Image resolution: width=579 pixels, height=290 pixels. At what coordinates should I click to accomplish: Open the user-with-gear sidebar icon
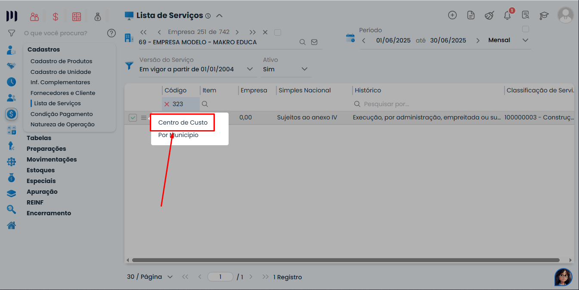[12, 50]
